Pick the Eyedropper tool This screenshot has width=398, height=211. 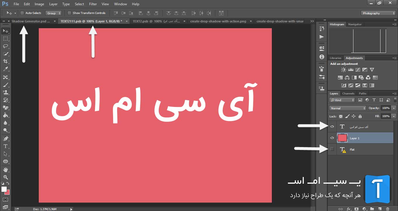tap(6, 69)
